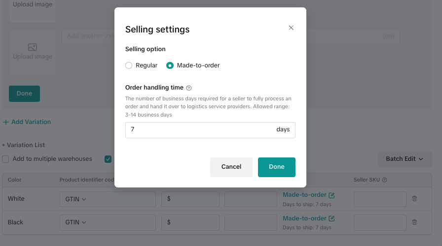The height and width of the screenshot is (246, 442).
Task: Close the Selling settings dialog
Action: [291, 28]
